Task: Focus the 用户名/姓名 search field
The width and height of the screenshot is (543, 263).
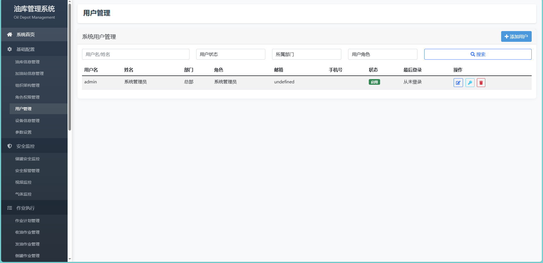Action: (135, 54)
